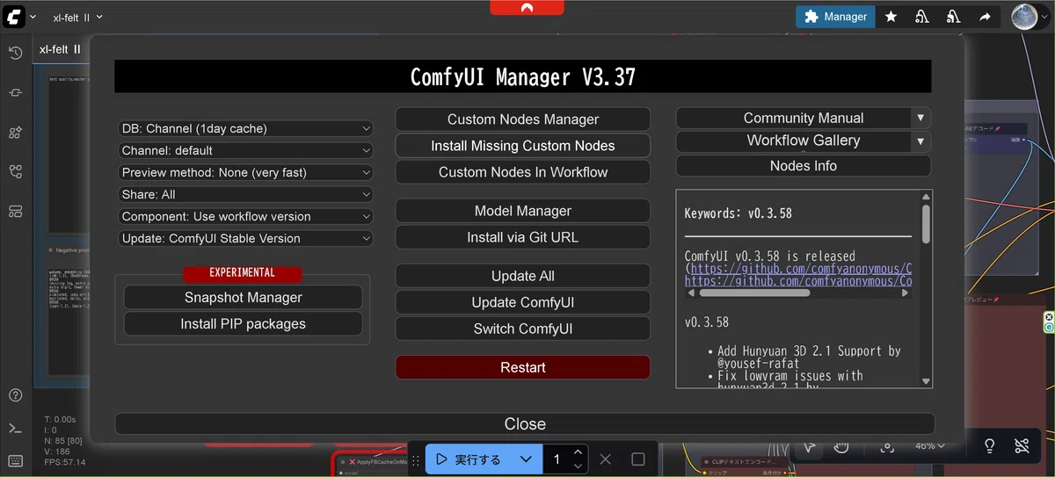Click Install via Git URL
Viewport: 1055px width, 477px height.
[x=523, y=237]
